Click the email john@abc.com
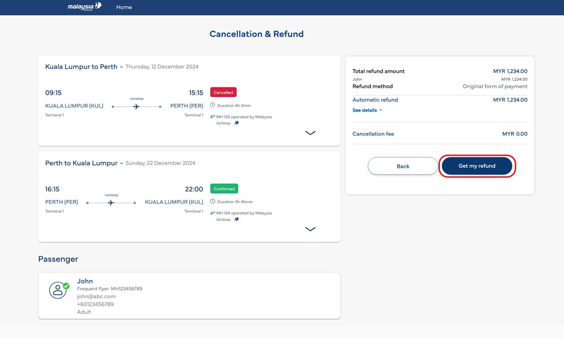The width and height of the screenshot is (564, 338). (95, 295)
